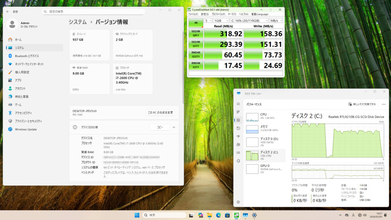Open the 1GiB test size dropdown
Viewport: 391px width, 220px height.
coord(221,20)
